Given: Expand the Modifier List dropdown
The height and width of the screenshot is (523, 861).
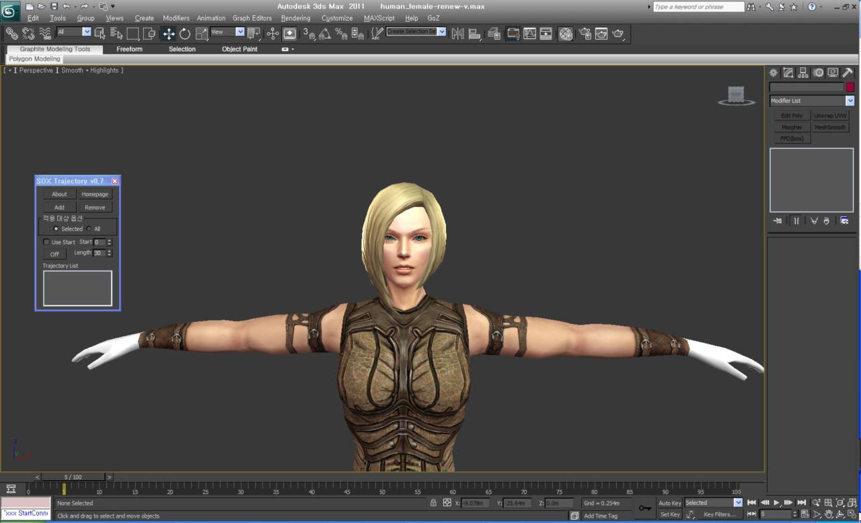Looking at the screenshot, I should (850, 101).
